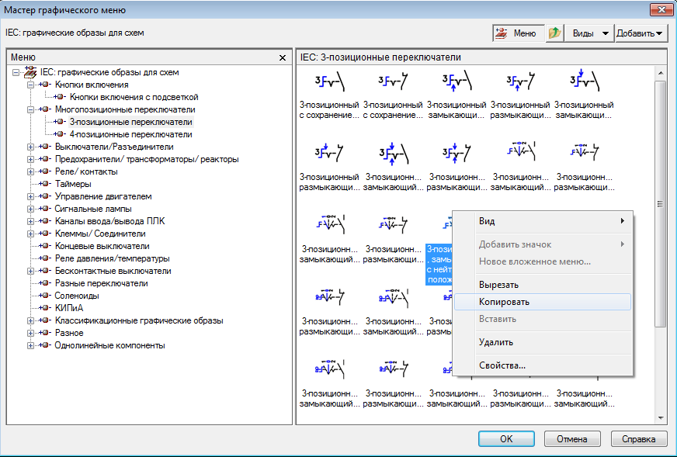Click the Разные переключатели node icon
Screen dimensions: 677x457
coord(45,283)
